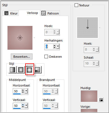Switch to the Patroon tab
This screenshot has height=113, width=109.
coord(50,13)
